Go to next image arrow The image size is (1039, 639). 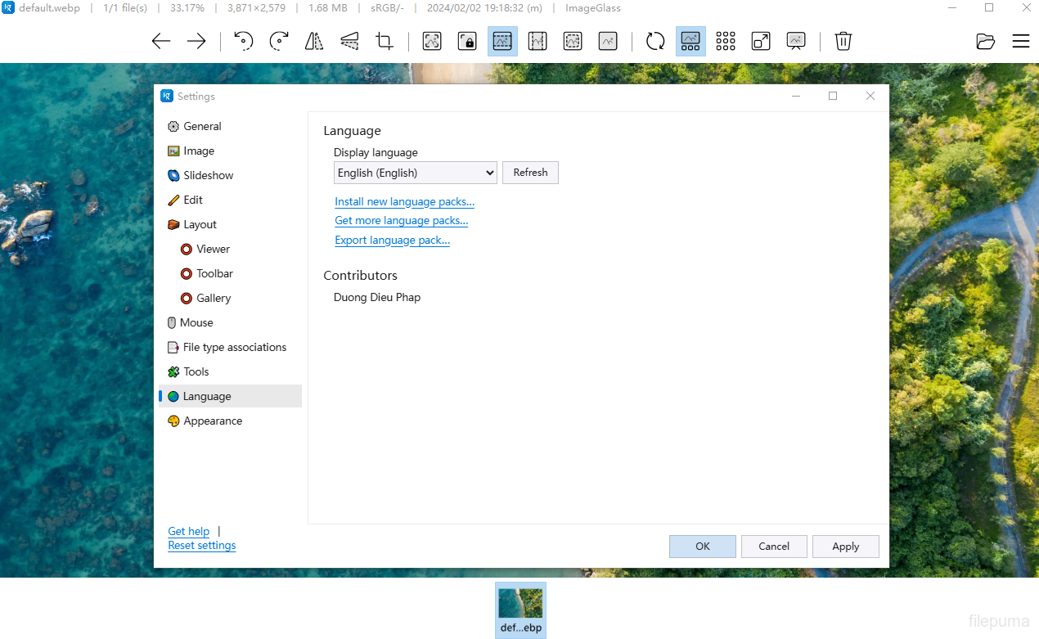point(196,41)
